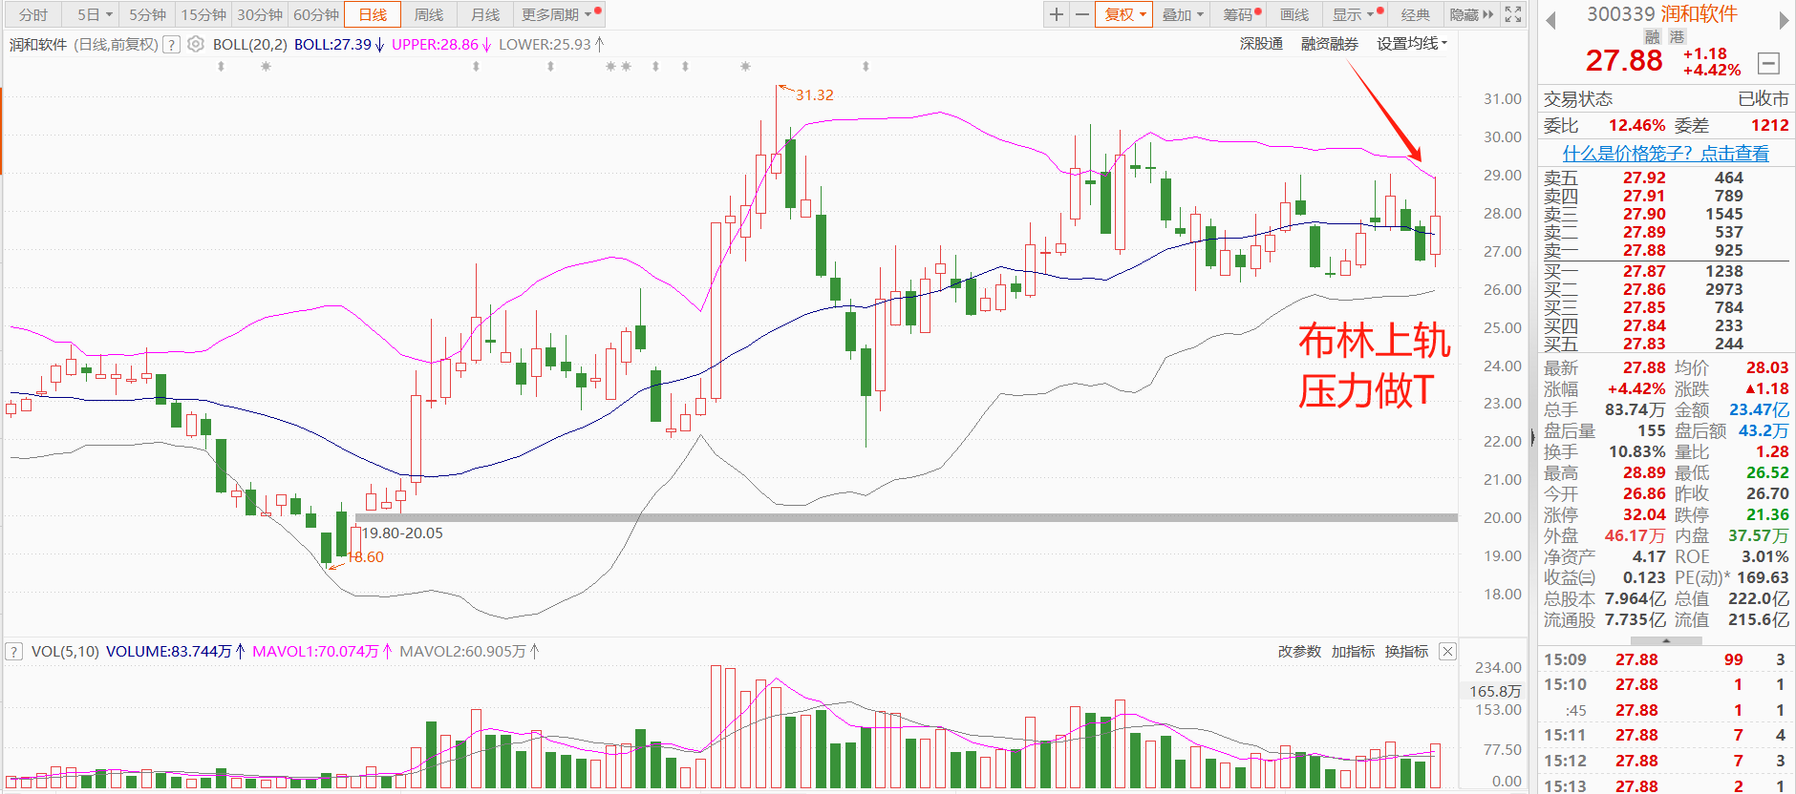Collapse quote details triangle handle
The width and height of the screenshot is (1796, 794).
pos(1665,639)
